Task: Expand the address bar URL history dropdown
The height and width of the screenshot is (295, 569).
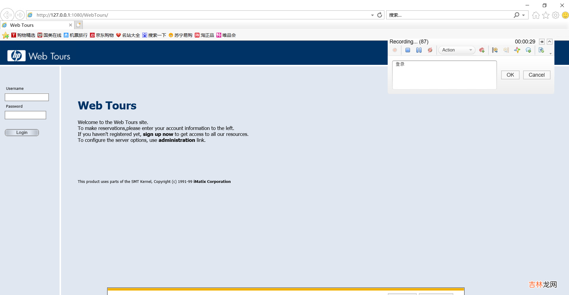Action: (x=372, y=15)
